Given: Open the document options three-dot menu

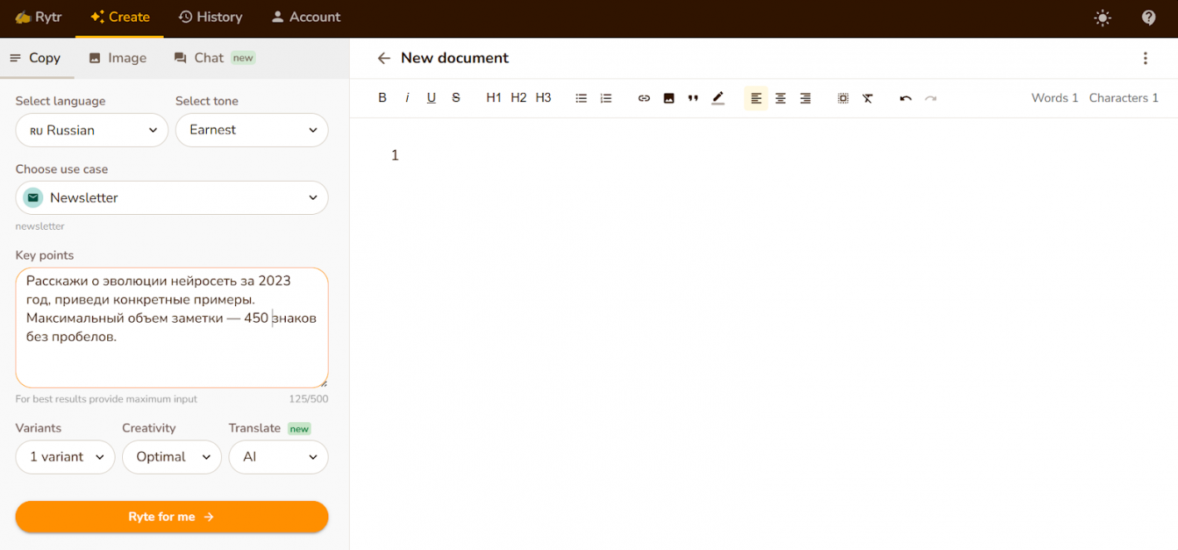Looking at the screenshot, I should click(1145, 58).
